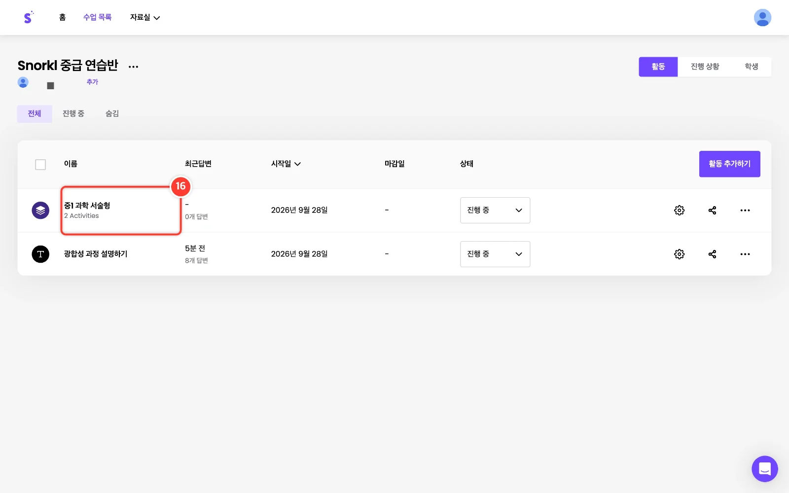Click the Snorkl 중급 연습반 class title

pos(68,66)
